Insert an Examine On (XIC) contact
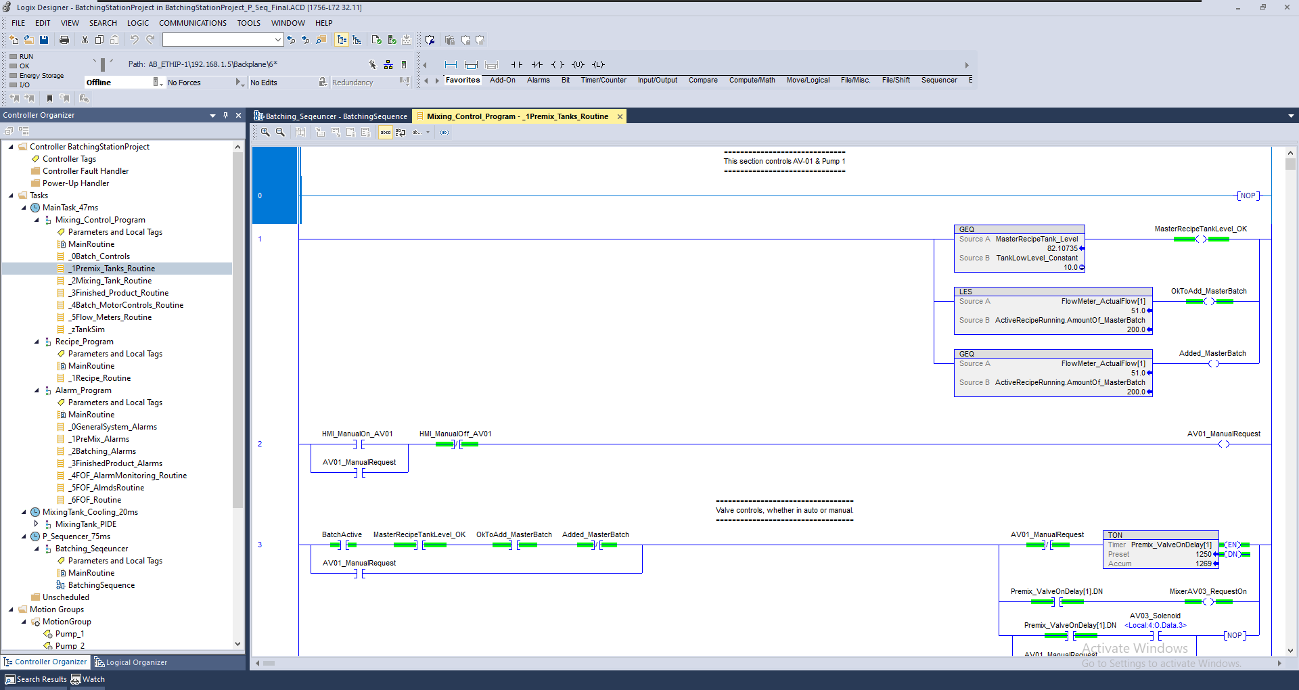The height and width of the screenshot is (690, 1299). pyautogui.click(x=517, y=65)
